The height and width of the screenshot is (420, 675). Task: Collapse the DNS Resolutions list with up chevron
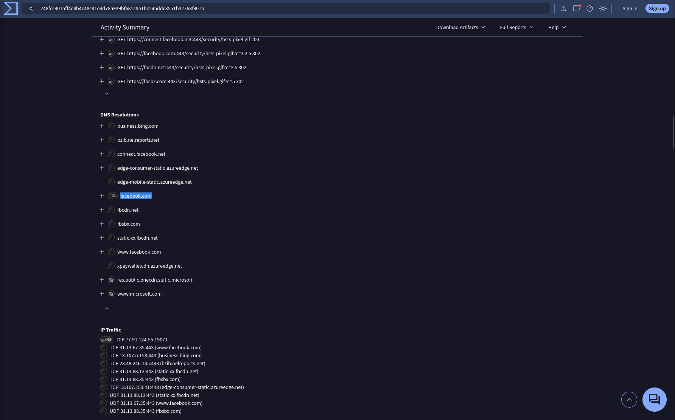point(107,308)
